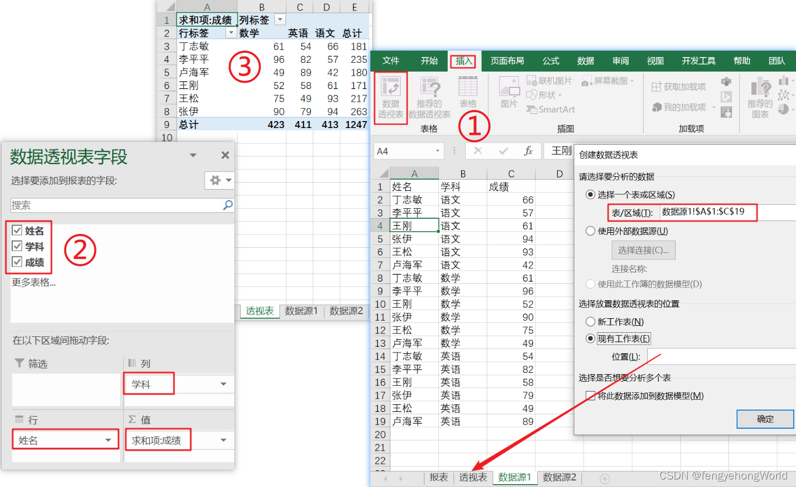
Task: Open 推荐的数据透视表 recommended PivotTables
Action: [430, 97]
